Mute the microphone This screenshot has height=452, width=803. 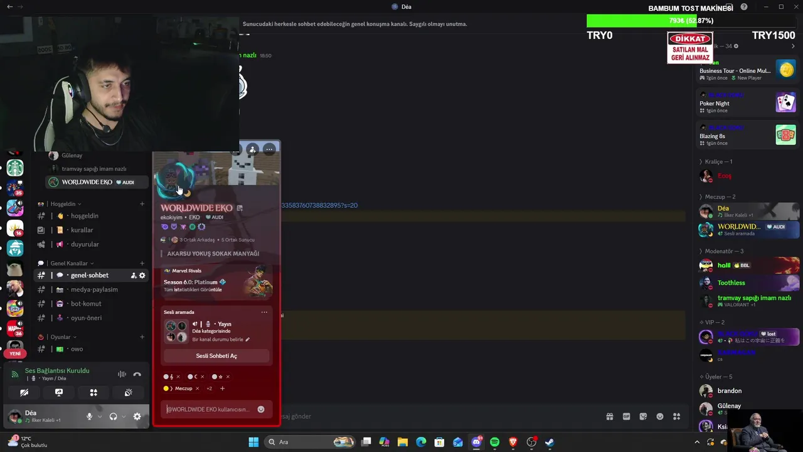89,416
